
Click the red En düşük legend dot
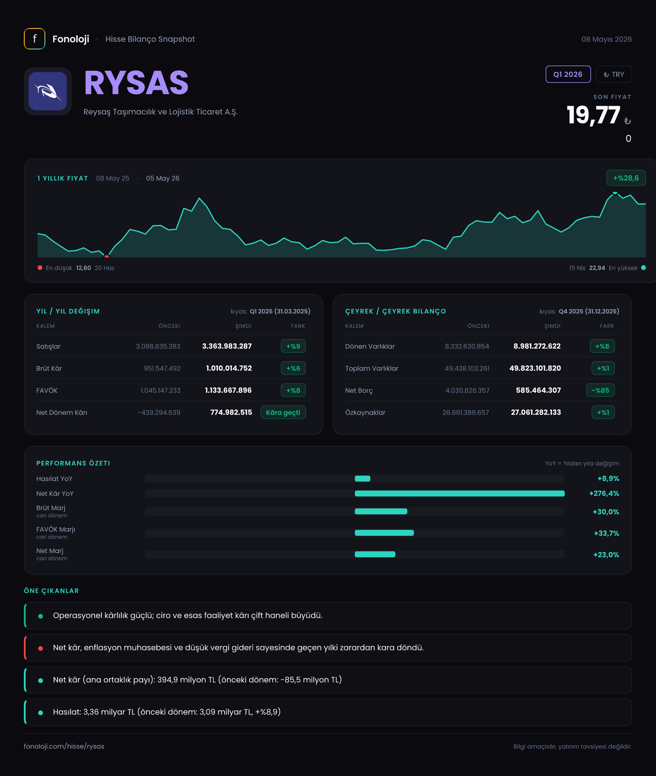pos(40,268)
